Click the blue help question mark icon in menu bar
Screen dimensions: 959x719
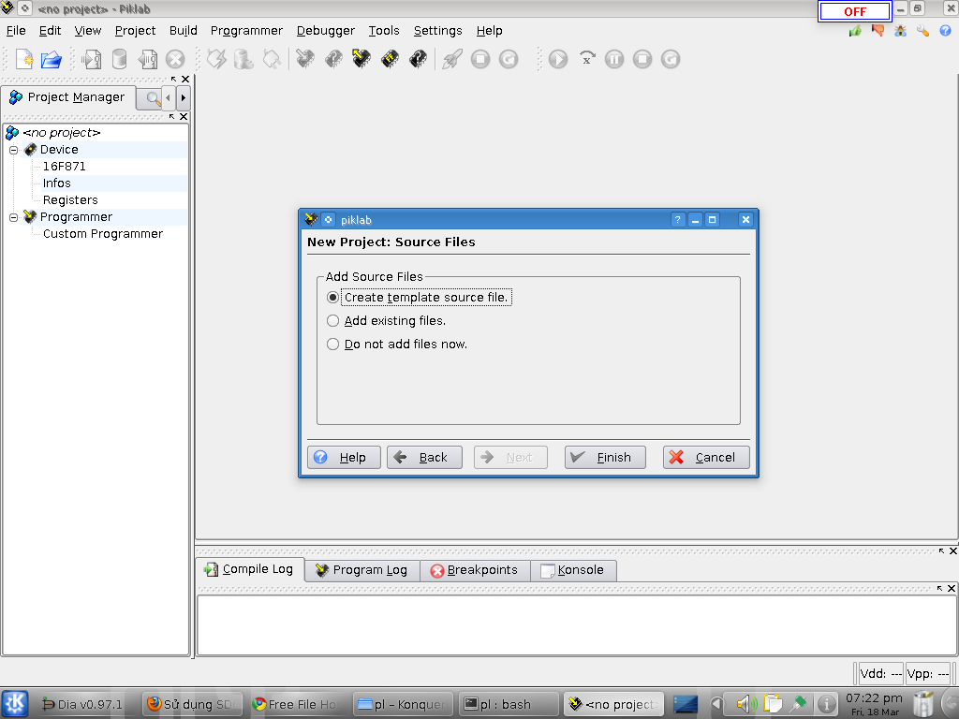tap(946, 31)
